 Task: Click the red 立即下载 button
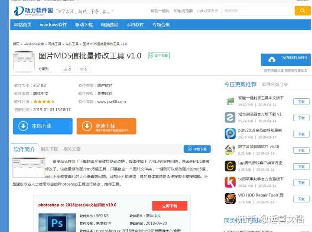point(170,206)
